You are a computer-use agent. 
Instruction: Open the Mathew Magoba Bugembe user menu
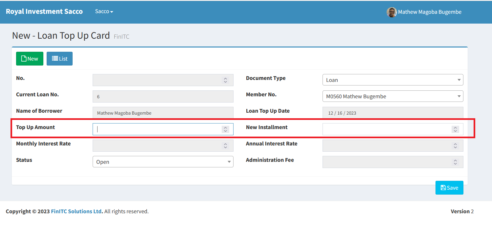pyautogui.click(x=429, y=12)
